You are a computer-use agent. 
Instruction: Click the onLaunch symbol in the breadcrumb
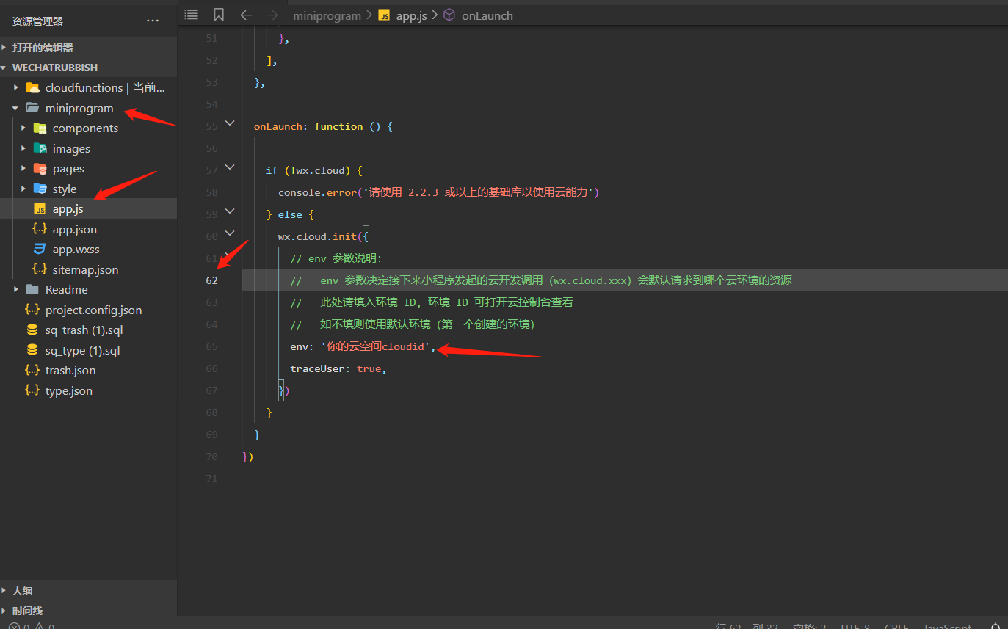pos(487,15)
